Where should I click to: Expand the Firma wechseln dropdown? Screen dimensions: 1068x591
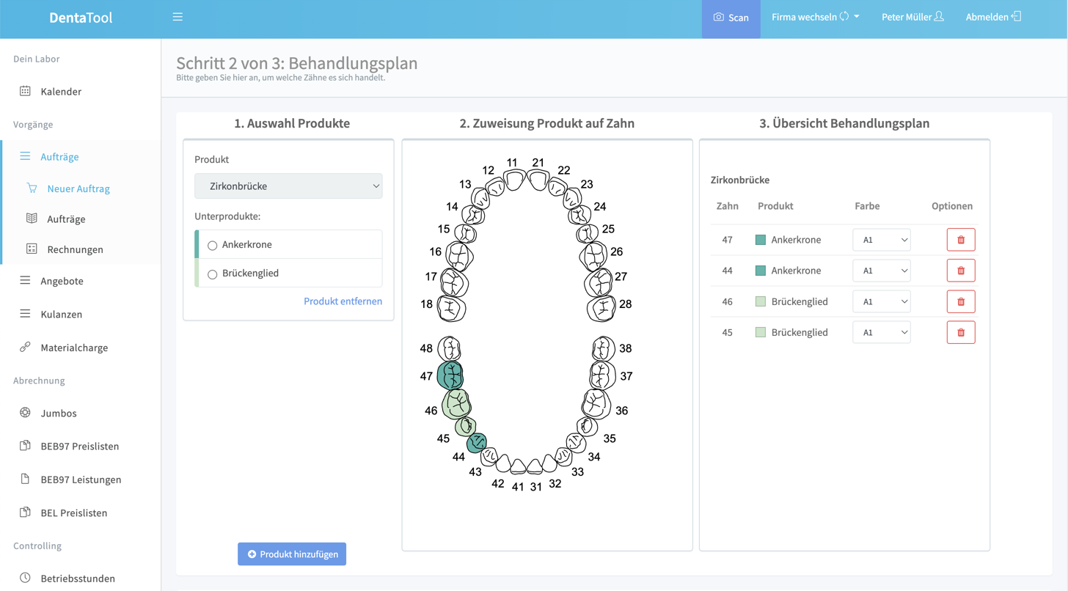pos(815,17)
